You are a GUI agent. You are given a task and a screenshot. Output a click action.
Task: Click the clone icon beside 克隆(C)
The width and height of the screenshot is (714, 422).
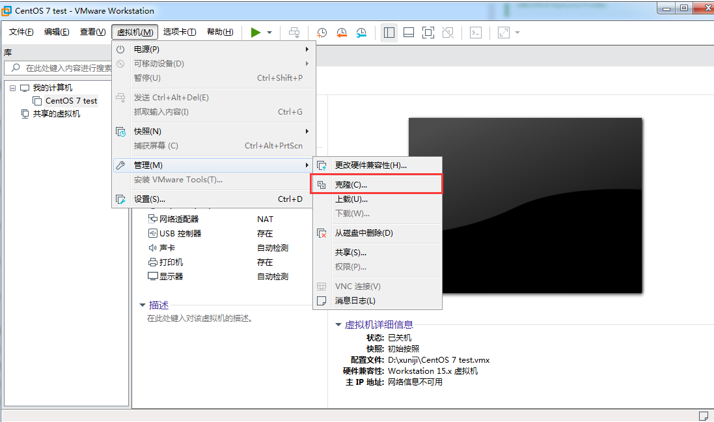click(x=322, y=184)
